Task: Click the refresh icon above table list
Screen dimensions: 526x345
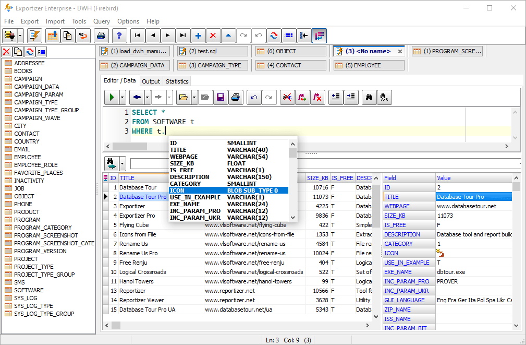Action: point(30,52)
